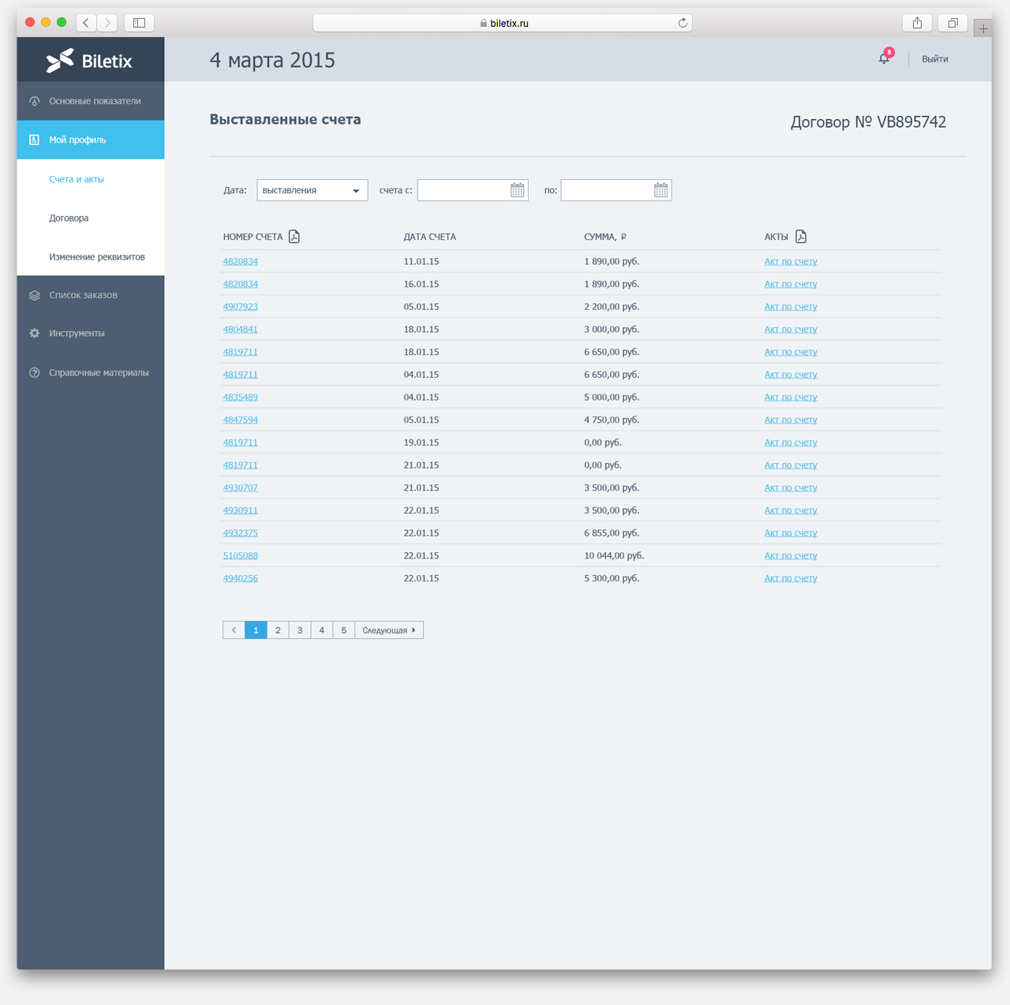Go to page 5 of invoices

(x=344, y=630)
